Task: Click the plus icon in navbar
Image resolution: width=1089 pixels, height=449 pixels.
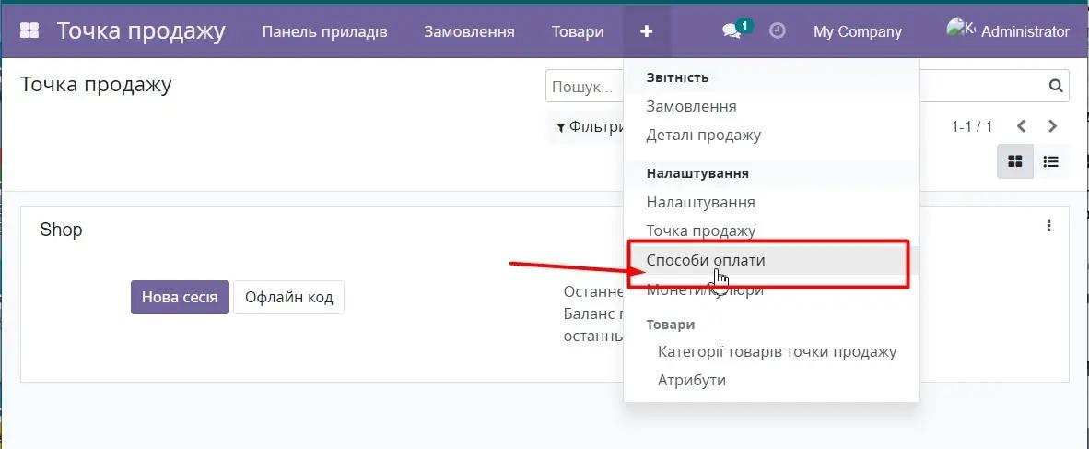Action: click(x=647, y=31)
